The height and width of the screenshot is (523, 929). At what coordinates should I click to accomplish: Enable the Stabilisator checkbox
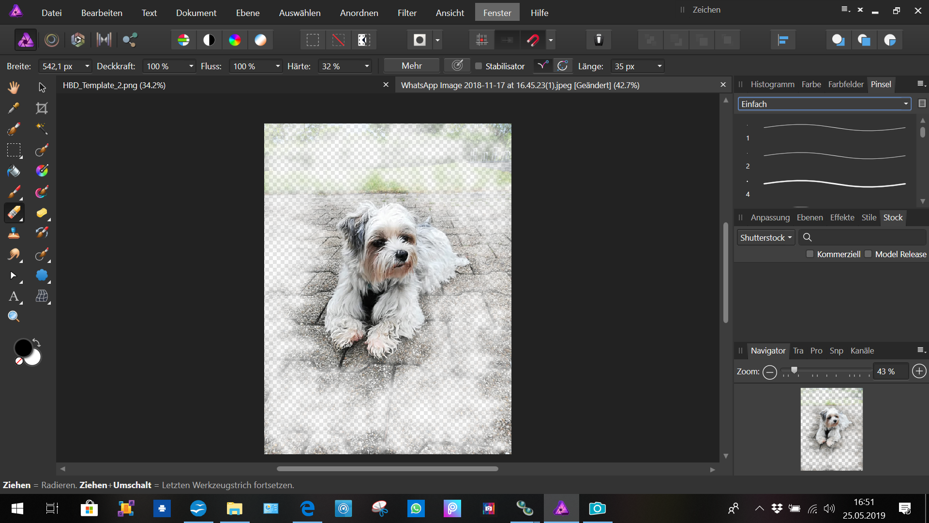pyautogui.click(x=479, y=66)
